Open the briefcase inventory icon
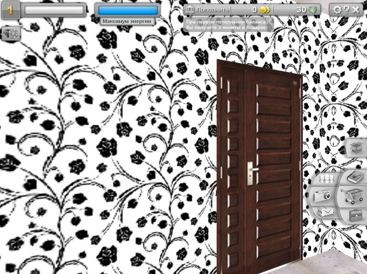Image resolution: width=367 pixels, height=274 pixels. [x=356, y=215]
